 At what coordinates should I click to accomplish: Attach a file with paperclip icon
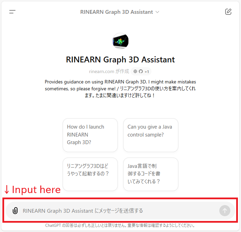[x=15, y=211]
